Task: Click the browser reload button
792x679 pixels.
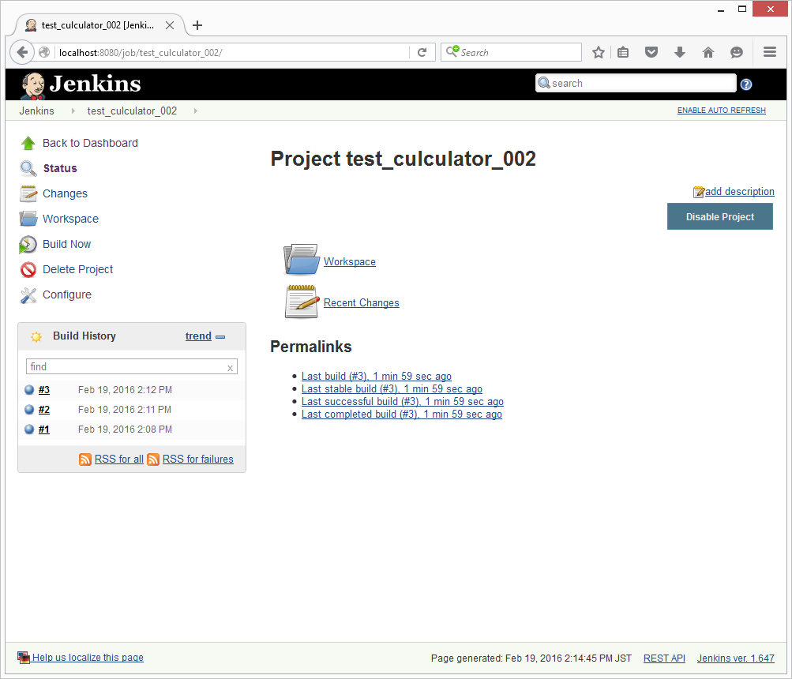Action: tap(422, 52)
